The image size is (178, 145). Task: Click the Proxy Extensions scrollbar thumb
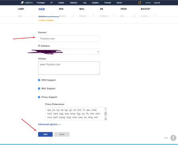pos(106,114)
